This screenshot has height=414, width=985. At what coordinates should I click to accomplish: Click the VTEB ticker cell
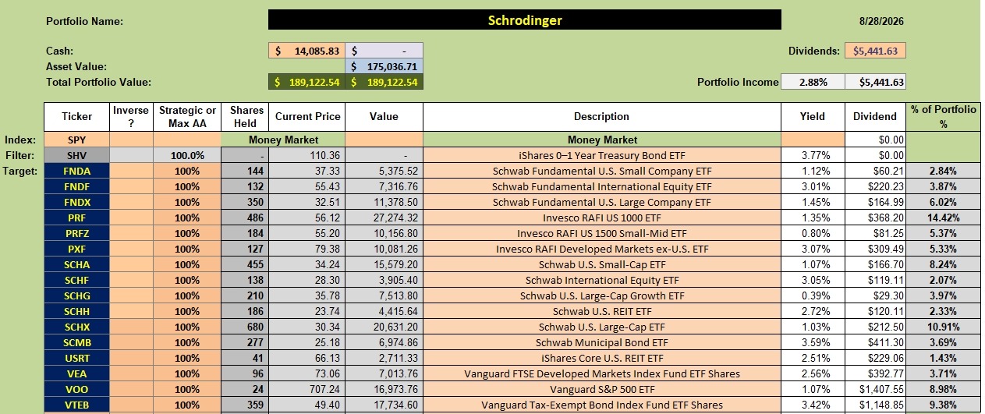[x=76, y=405]
